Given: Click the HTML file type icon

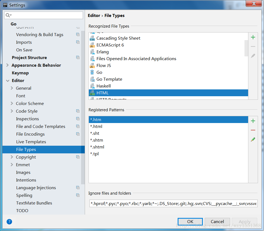Looking at the screenshot, I should point(92,93).
